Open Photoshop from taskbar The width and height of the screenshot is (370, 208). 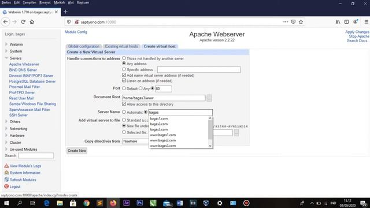(140, 203)
